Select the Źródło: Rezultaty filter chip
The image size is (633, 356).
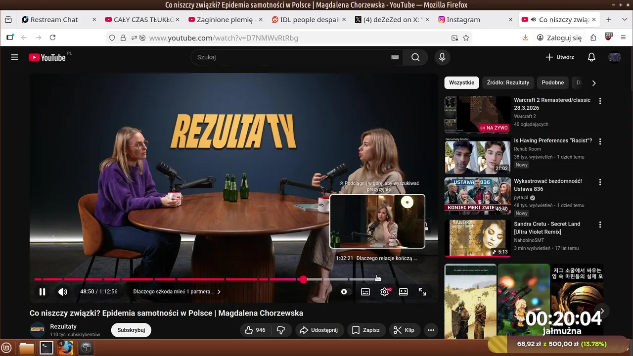point(508,83)
